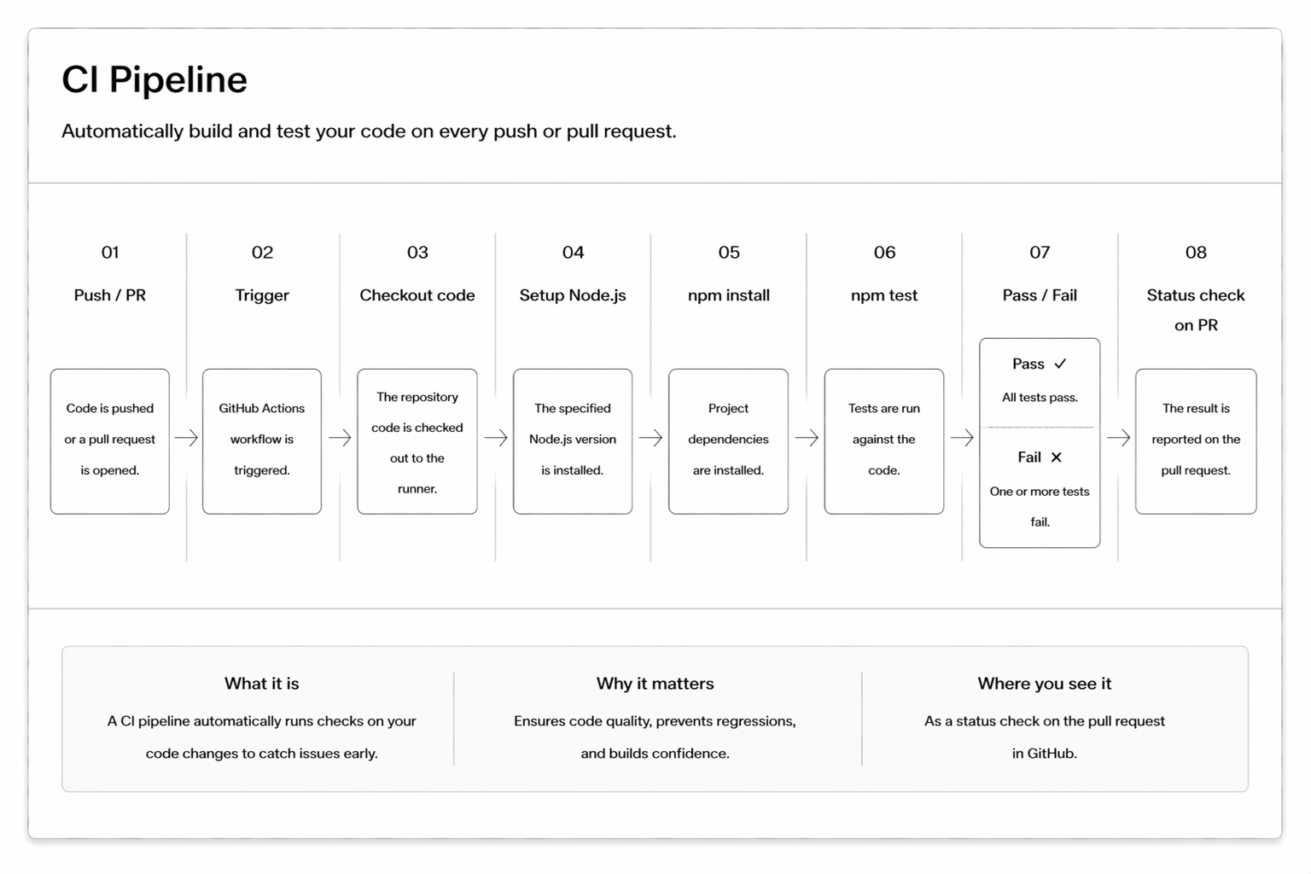Click the 'Checkout code' step heading
This screenshot has width=1311, height=874.
(417, 295)
